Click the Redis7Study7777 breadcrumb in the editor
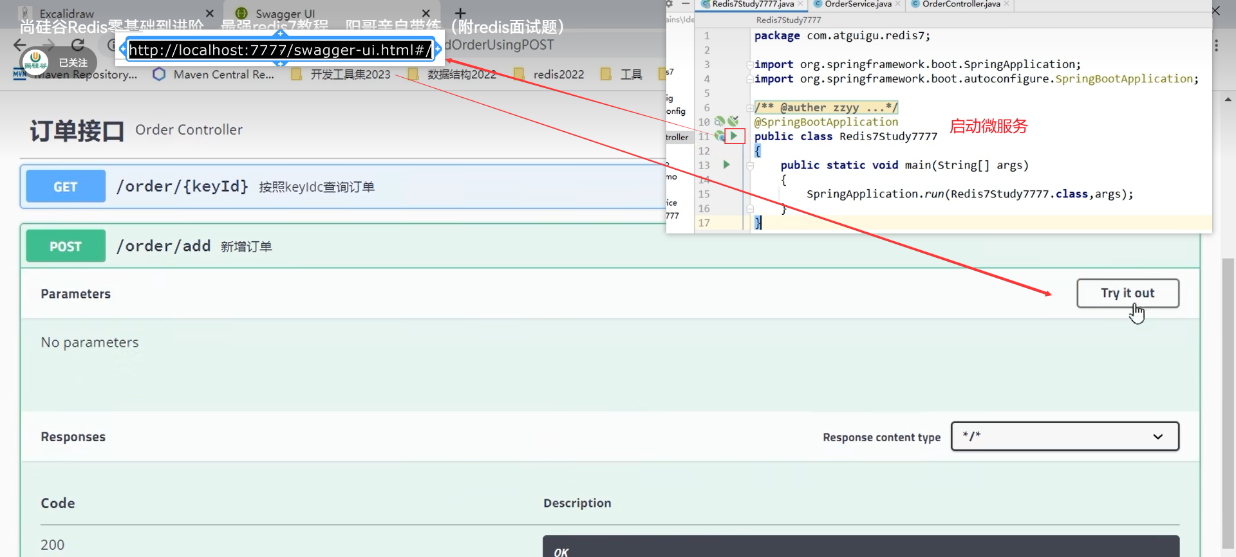Image resolution: width=1236 pixels, height=557 pixels. coord(789,20)
